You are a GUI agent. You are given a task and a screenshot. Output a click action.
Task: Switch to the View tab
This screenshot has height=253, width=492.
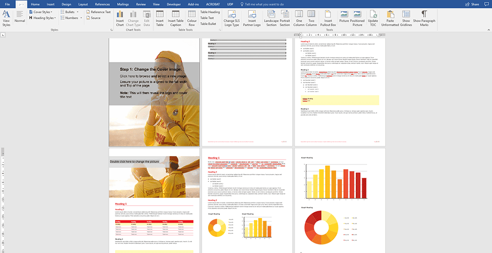pos(156,4)
